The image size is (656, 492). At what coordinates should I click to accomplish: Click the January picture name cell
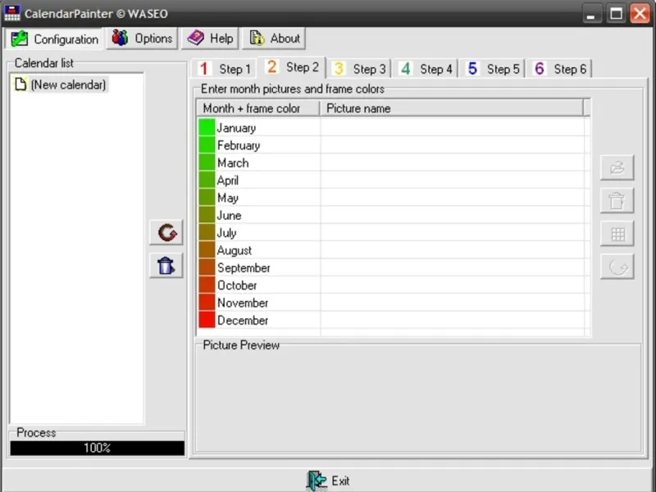[453, 127]
